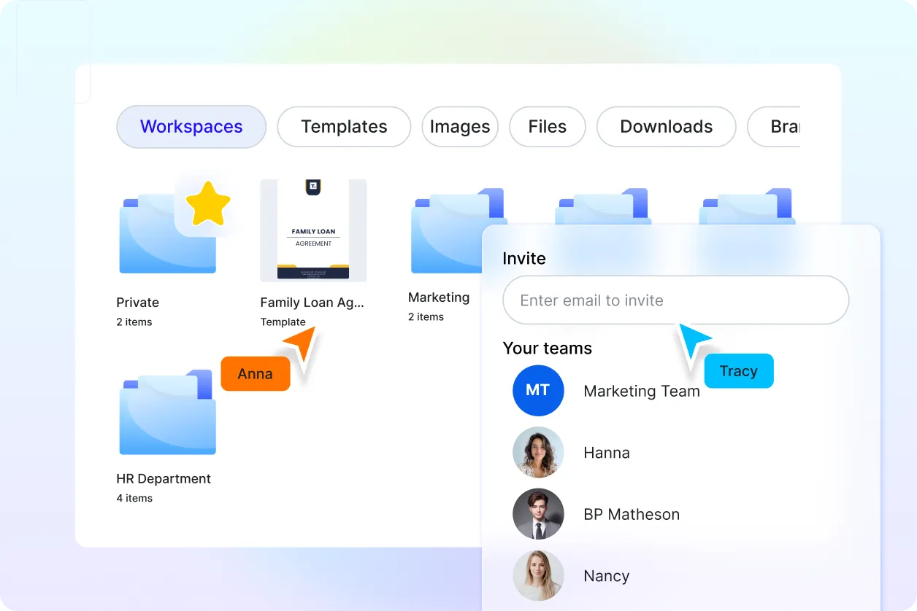Open the Images tab
Image resolution: width=917 pixels, height=611 pixels.
point(460,127)
